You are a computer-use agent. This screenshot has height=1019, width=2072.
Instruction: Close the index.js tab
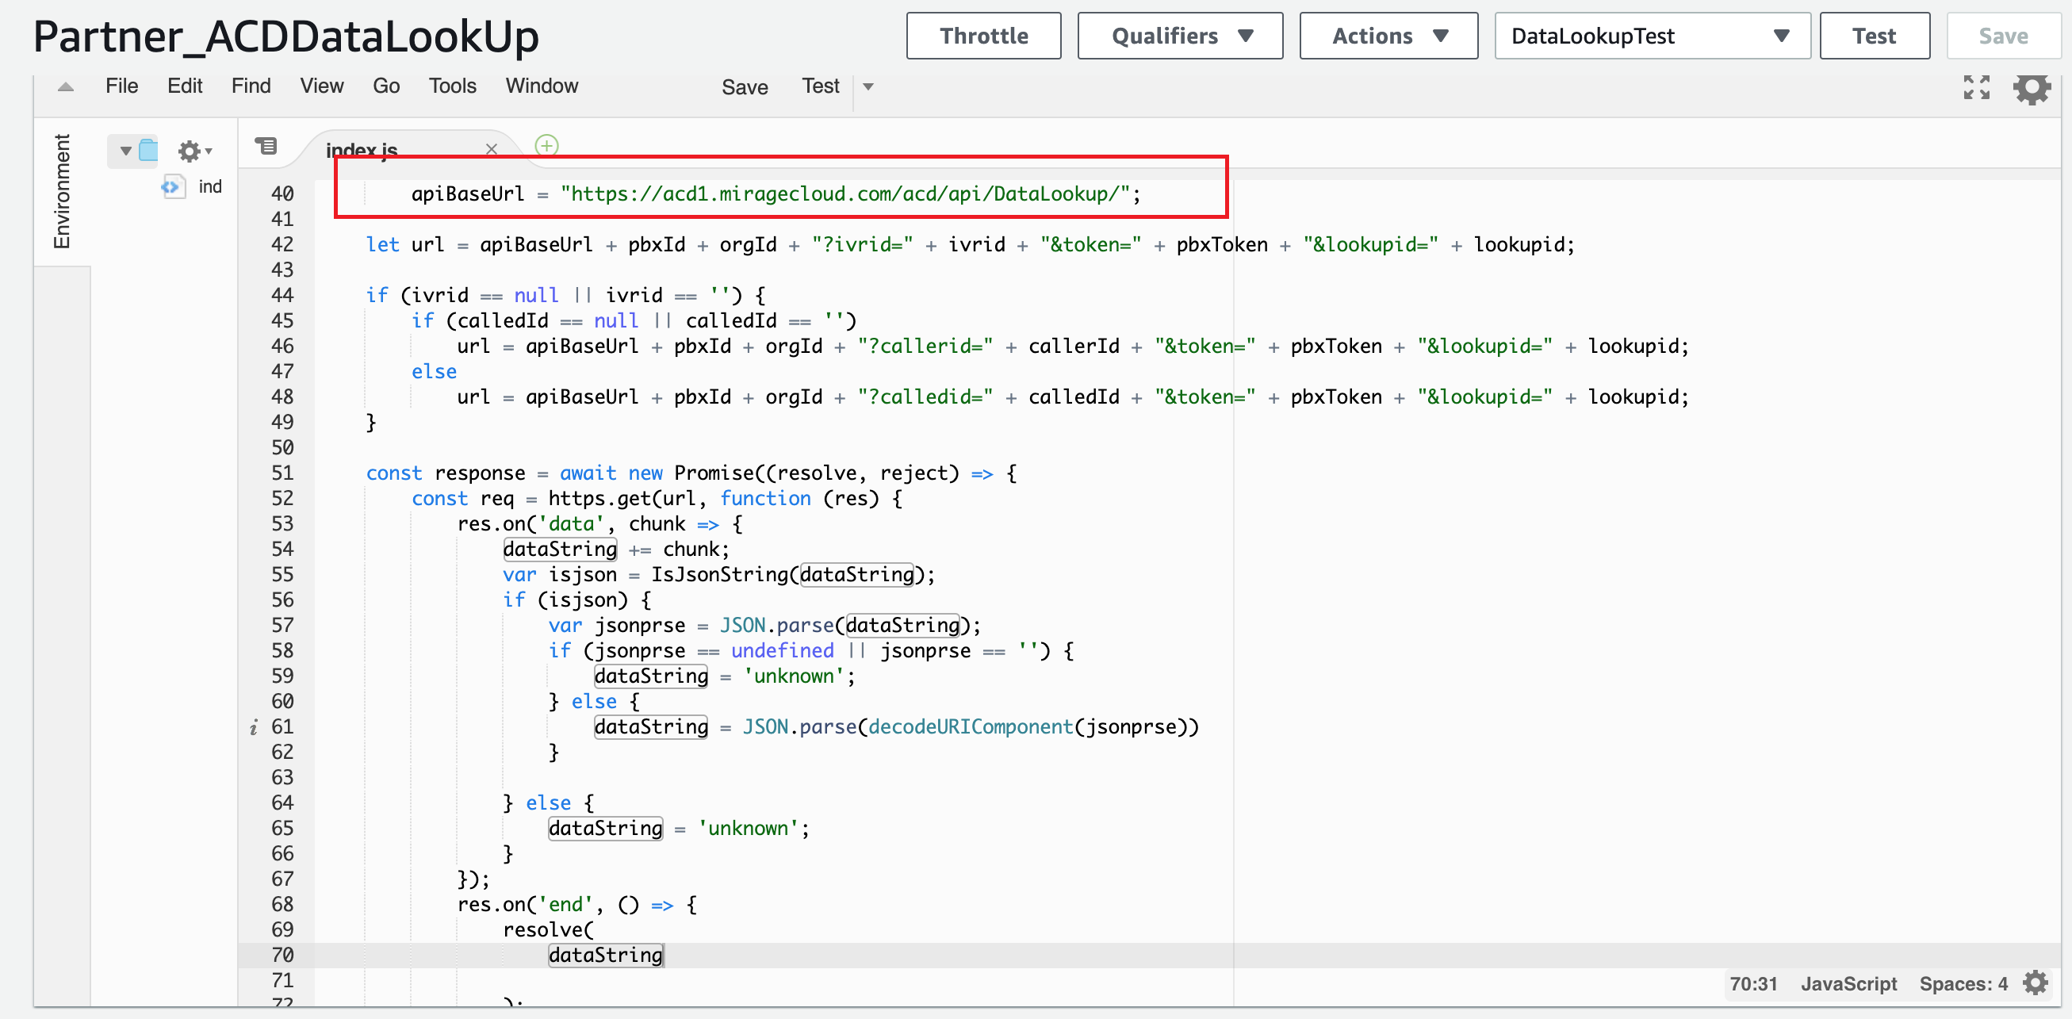[x=492, y=149]
